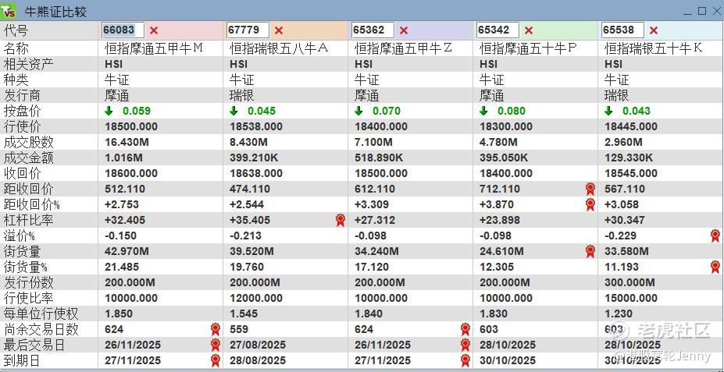
Task: Click the strike price 18538.000
Action: [x=256, y=126]
